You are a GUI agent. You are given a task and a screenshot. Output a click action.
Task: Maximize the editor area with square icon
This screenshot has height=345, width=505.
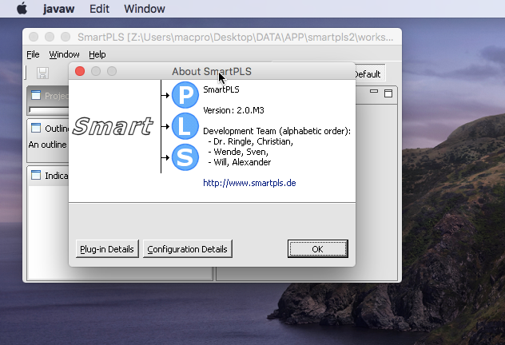click(388, 93)
